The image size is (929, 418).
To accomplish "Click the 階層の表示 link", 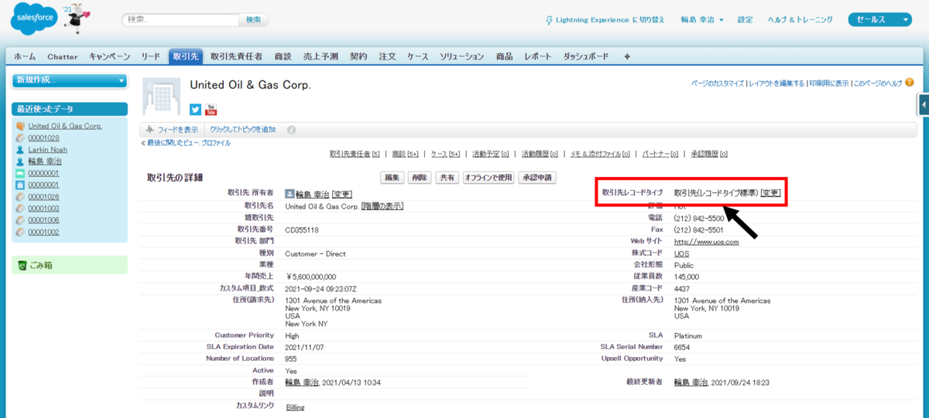I will (382, 206).
